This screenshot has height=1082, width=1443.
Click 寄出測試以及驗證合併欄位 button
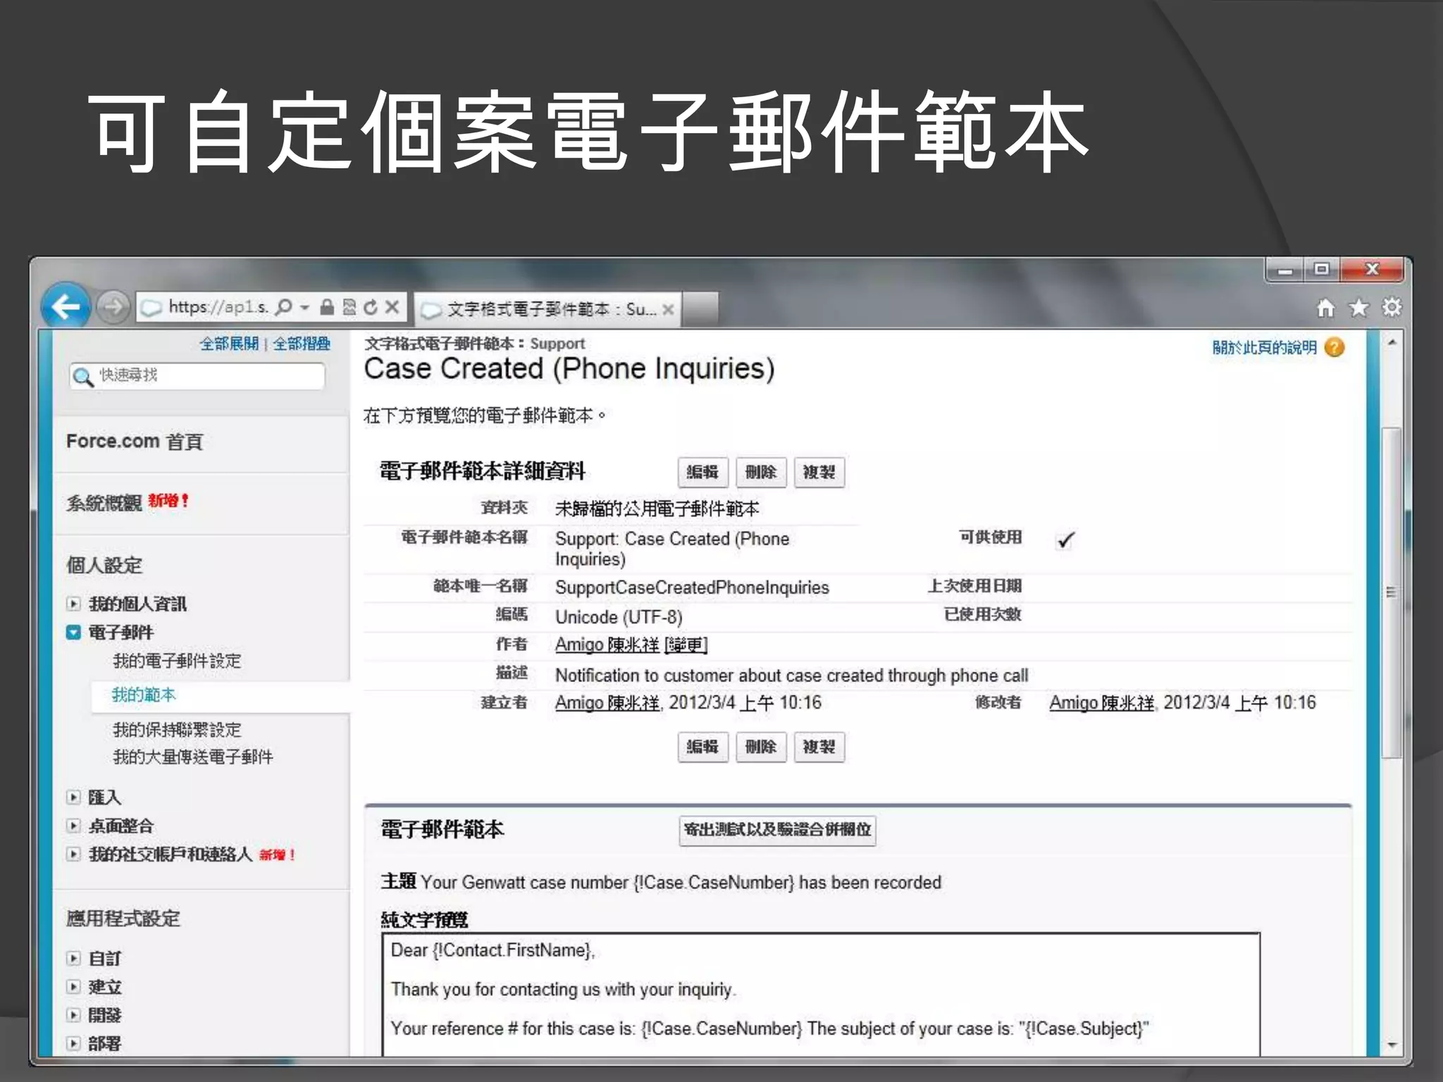coord(777,830)
